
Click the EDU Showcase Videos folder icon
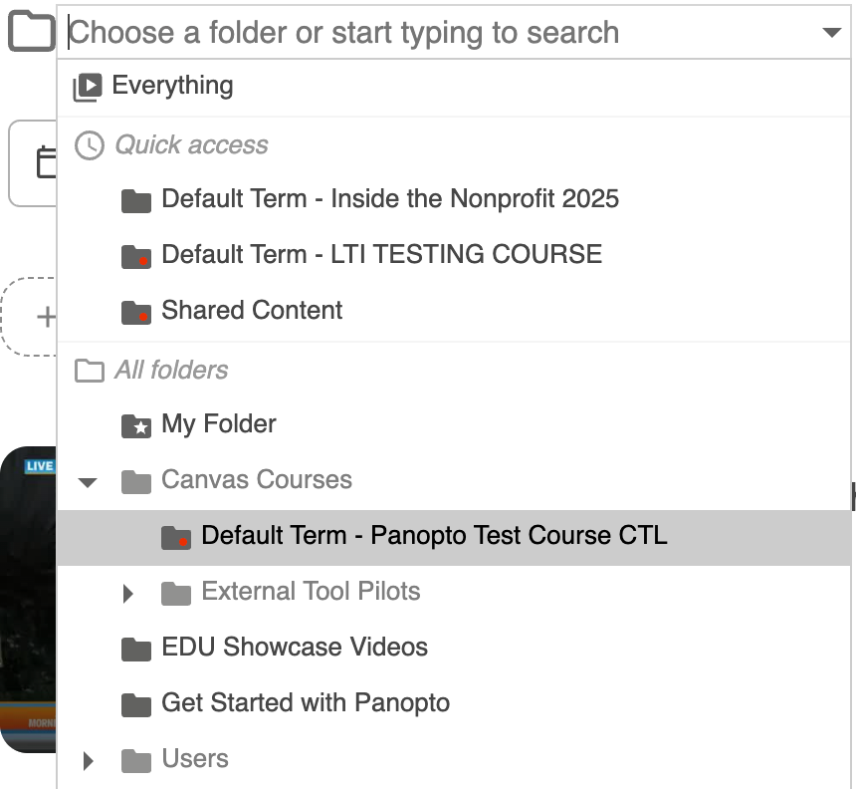(x=135, y=649)
